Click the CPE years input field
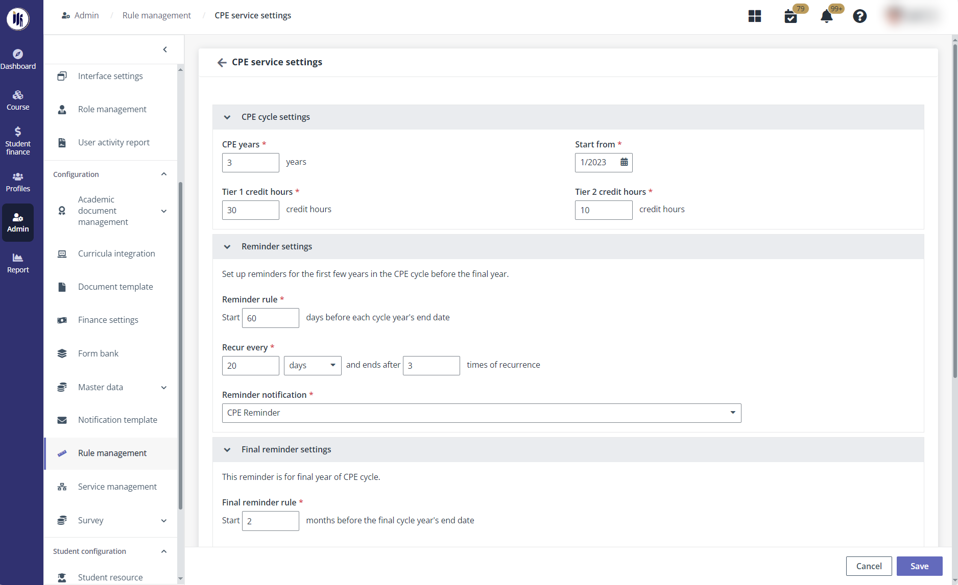This screenshot has height=585, width=958. click(x=250, y=163)
